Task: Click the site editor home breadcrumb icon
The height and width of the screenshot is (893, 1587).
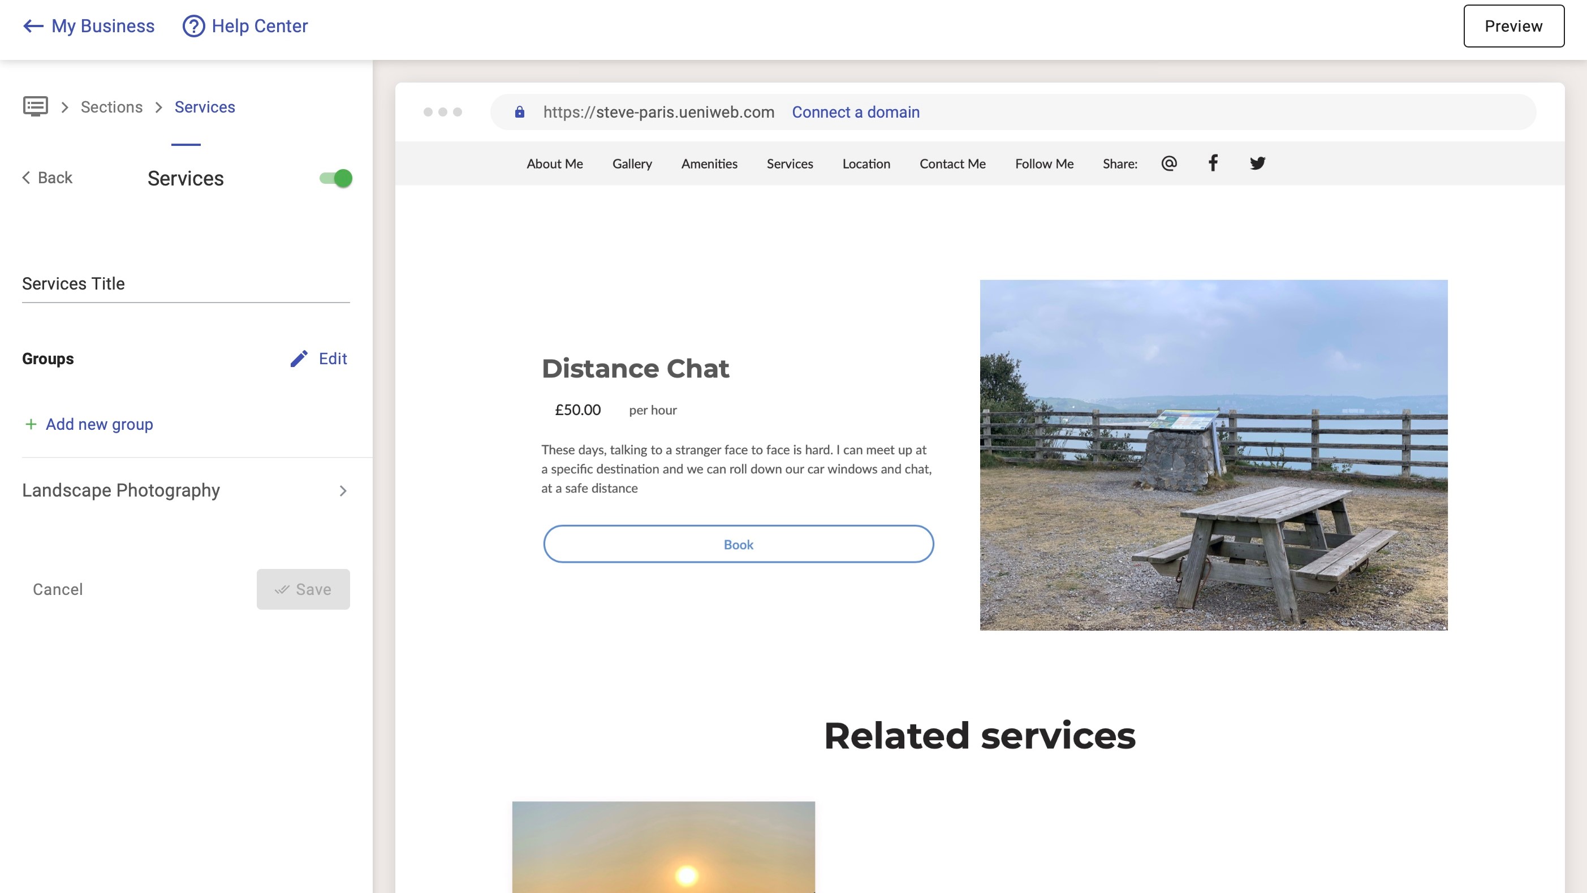Action: tap(35, 106)
